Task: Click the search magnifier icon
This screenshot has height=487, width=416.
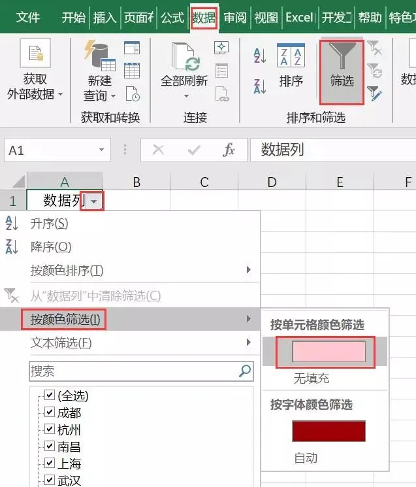Action: [245, 371]
